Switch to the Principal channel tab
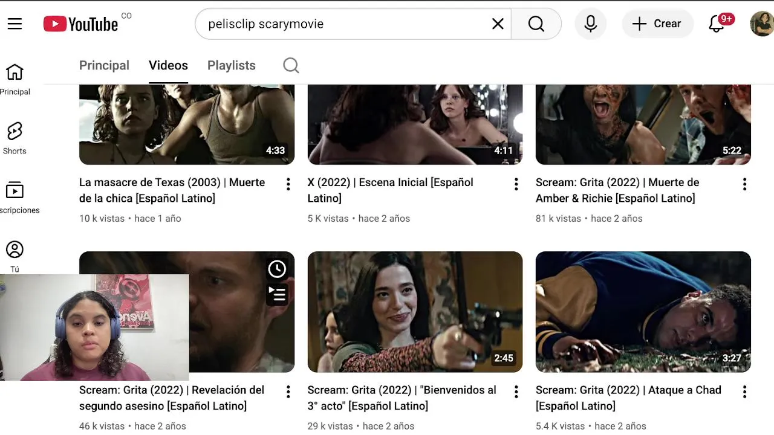The image size is (774, 435). pyautogui.click(x=104, y=65)
